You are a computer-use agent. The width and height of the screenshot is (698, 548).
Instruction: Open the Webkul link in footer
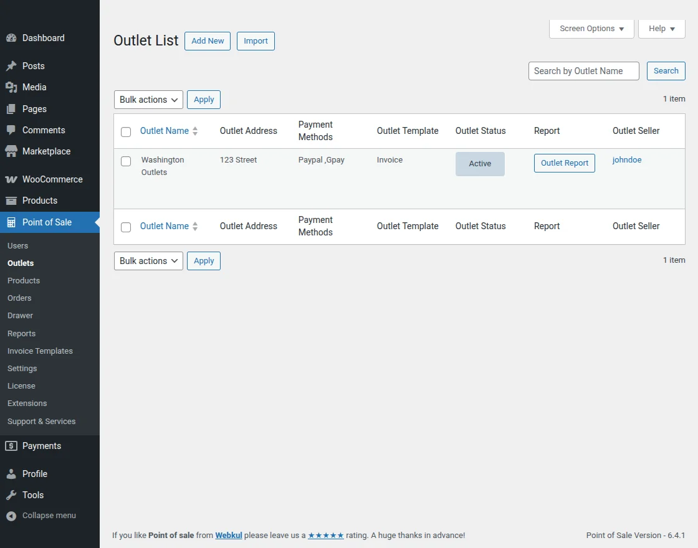pos(229,535)
